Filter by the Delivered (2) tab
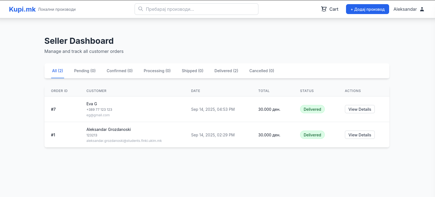 click(x=226, y=71)
